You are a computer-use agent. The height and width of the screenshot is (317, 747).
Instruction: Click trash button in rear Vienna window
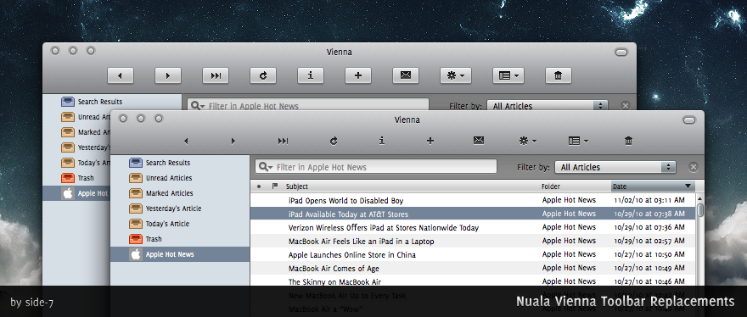[x=559, y=75]
